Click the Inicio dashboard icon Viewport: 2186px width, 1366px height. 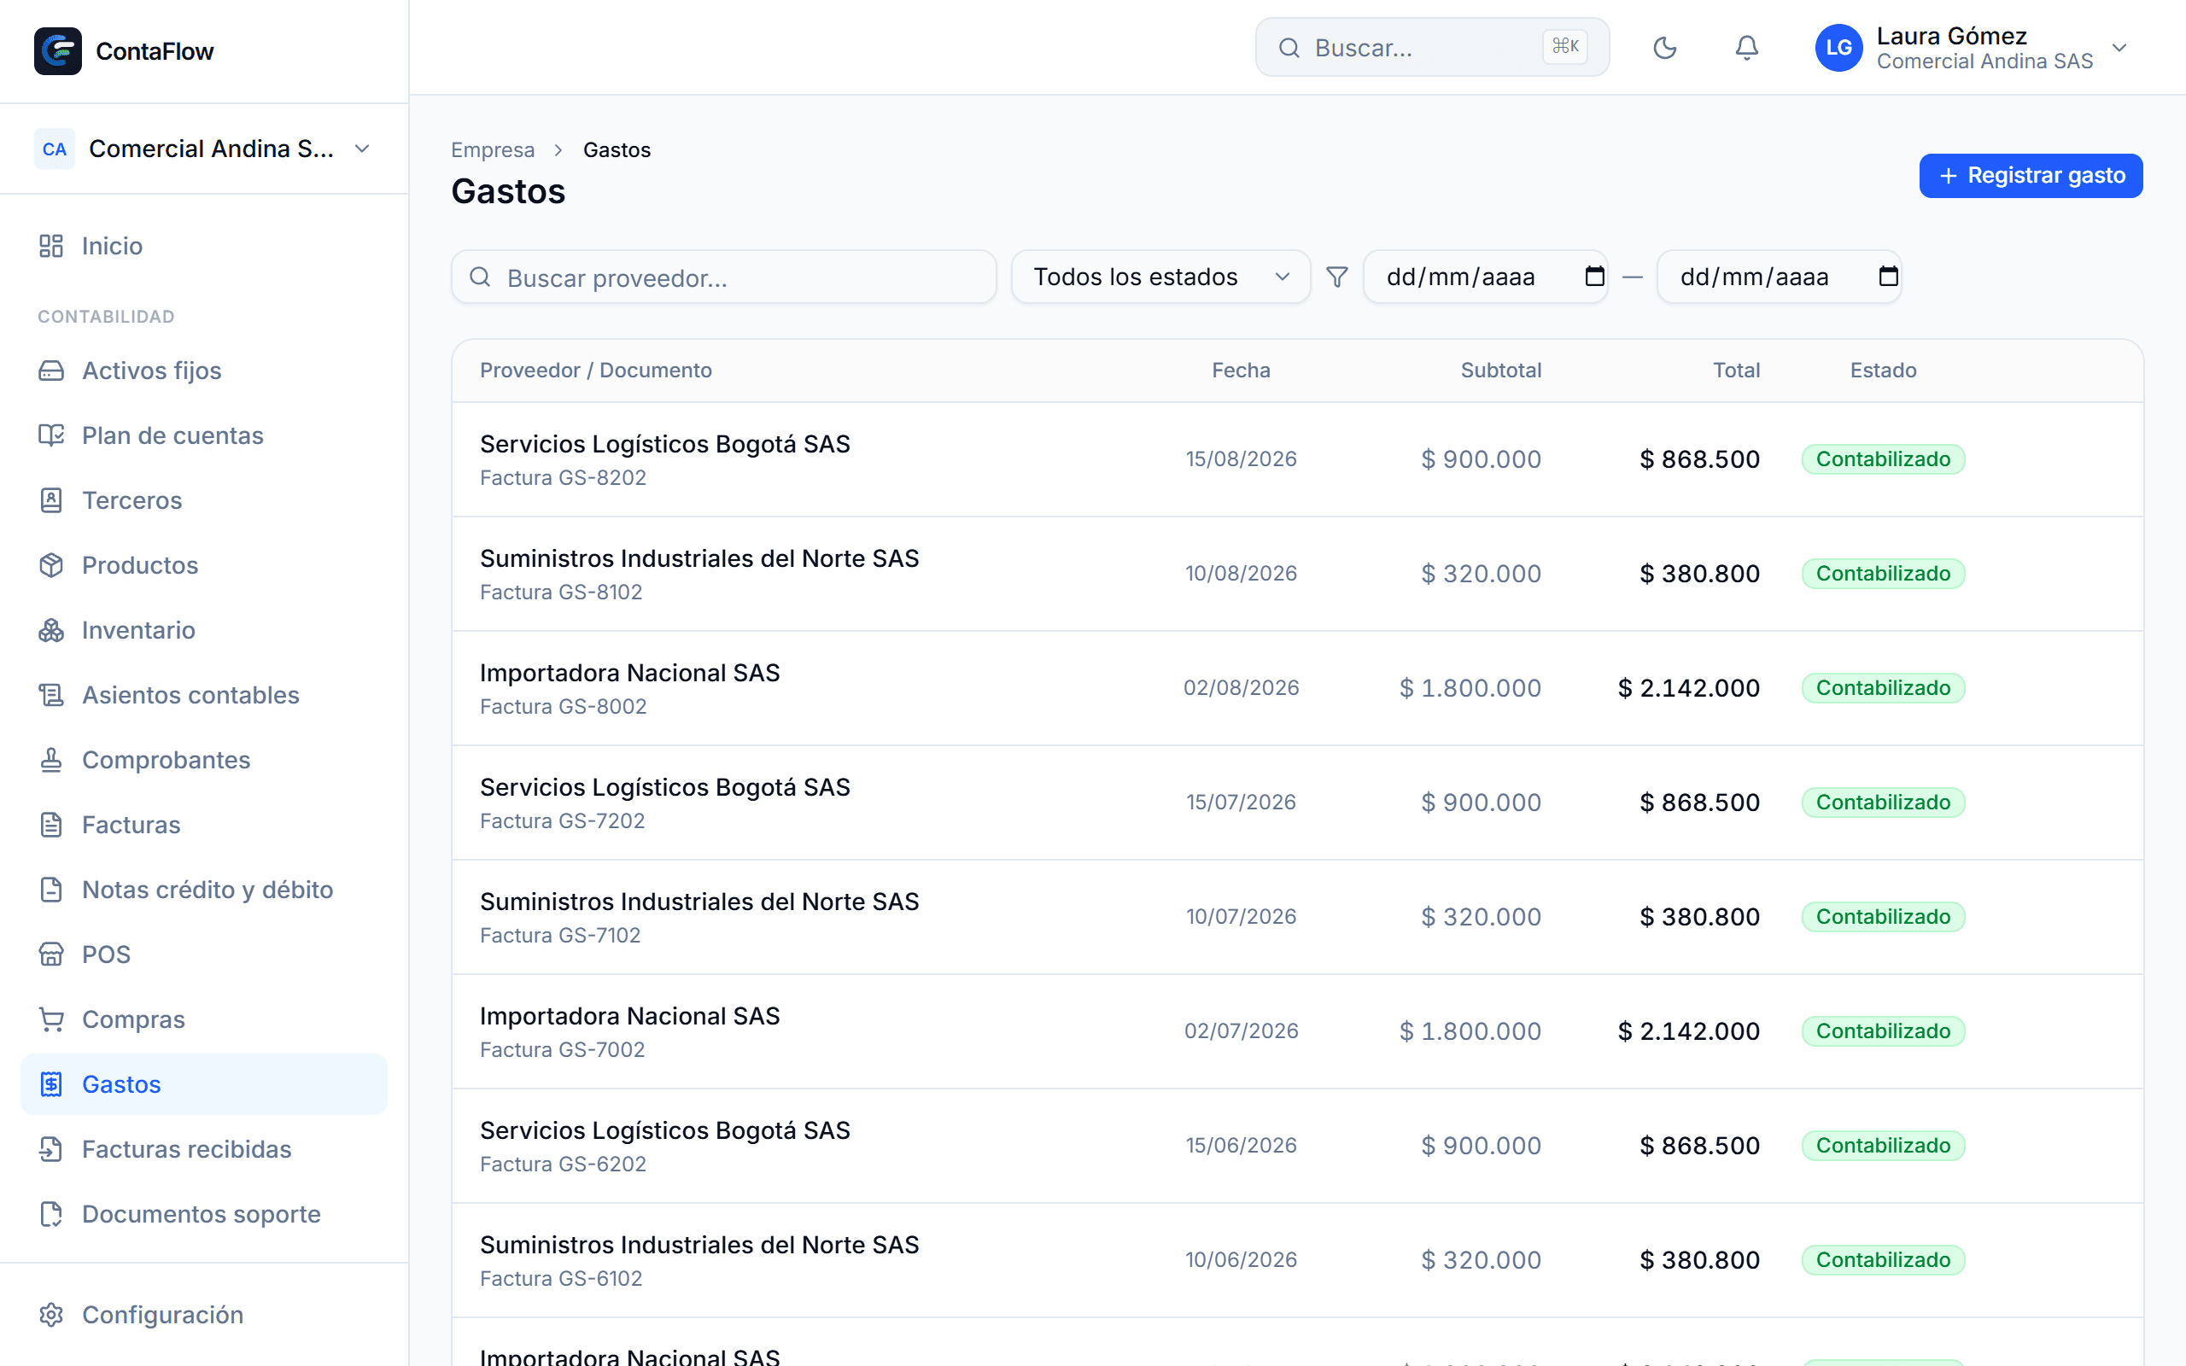(51, 246)
